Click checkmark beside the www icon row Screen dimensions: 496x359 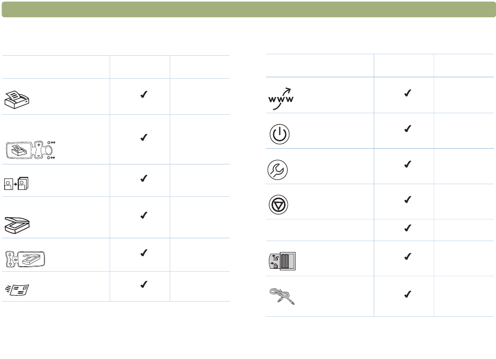408,93
